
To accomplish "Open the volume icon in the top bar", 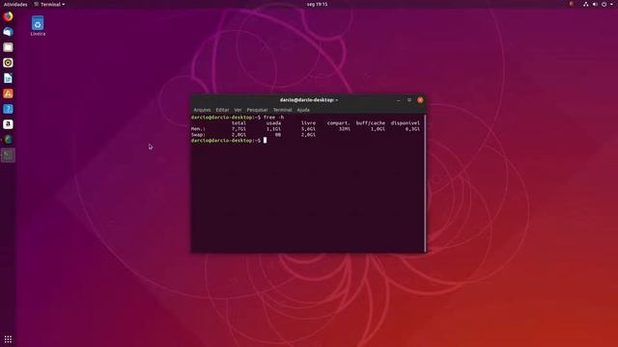I will 595,4.
